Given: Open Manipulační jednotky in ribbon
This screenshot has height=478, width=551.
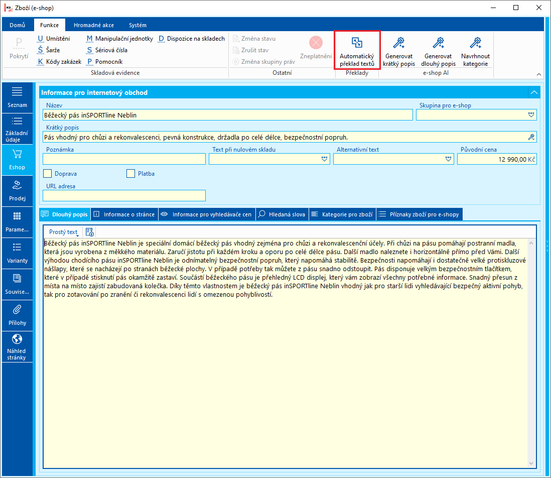Looking at the screenshot, I should pos(119,39).
